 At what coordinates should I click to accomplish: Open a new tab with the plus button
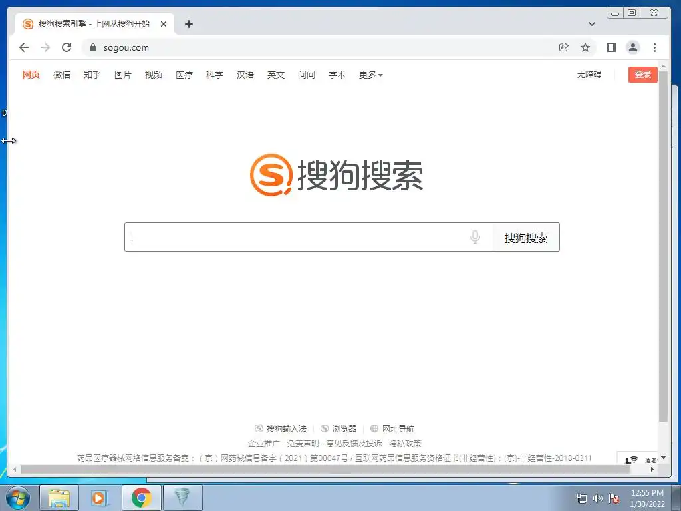(x=188, y=24)
